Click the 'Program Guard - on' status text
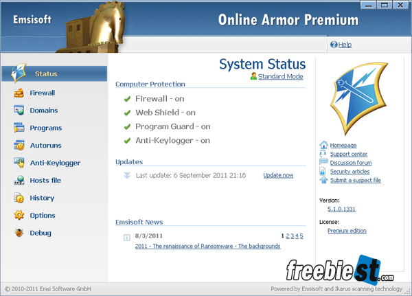The width and height of the screenshot is (412, 296). (x=173, y=126)
